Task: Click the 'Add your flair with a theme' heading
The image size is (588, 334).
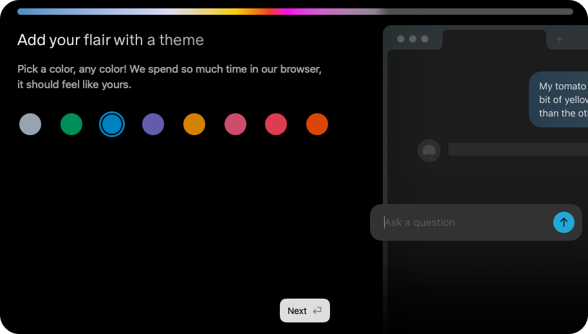Action: coord(111,40)
